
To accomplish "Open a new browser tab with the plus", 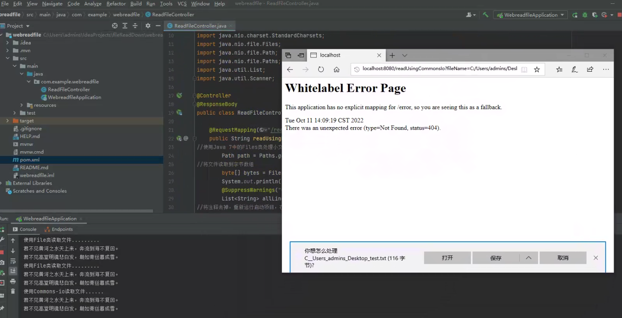I will [392, 55].
